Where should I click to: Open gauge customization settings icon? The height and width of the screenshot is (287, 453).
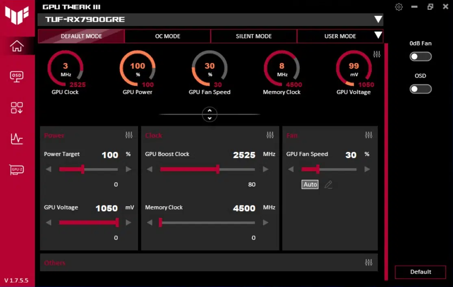[x=377, y=54]
